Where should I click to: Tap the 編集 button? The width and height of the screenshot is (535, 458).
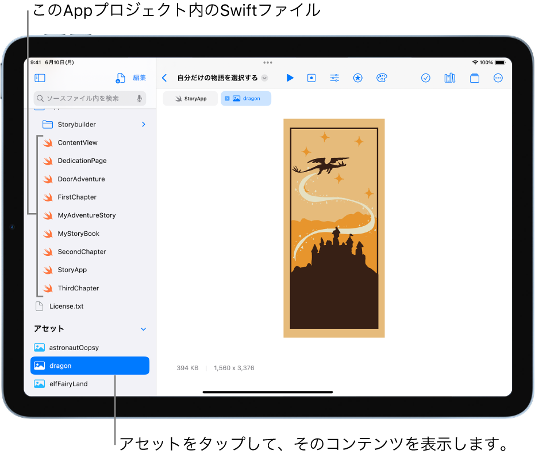[140, 78]
